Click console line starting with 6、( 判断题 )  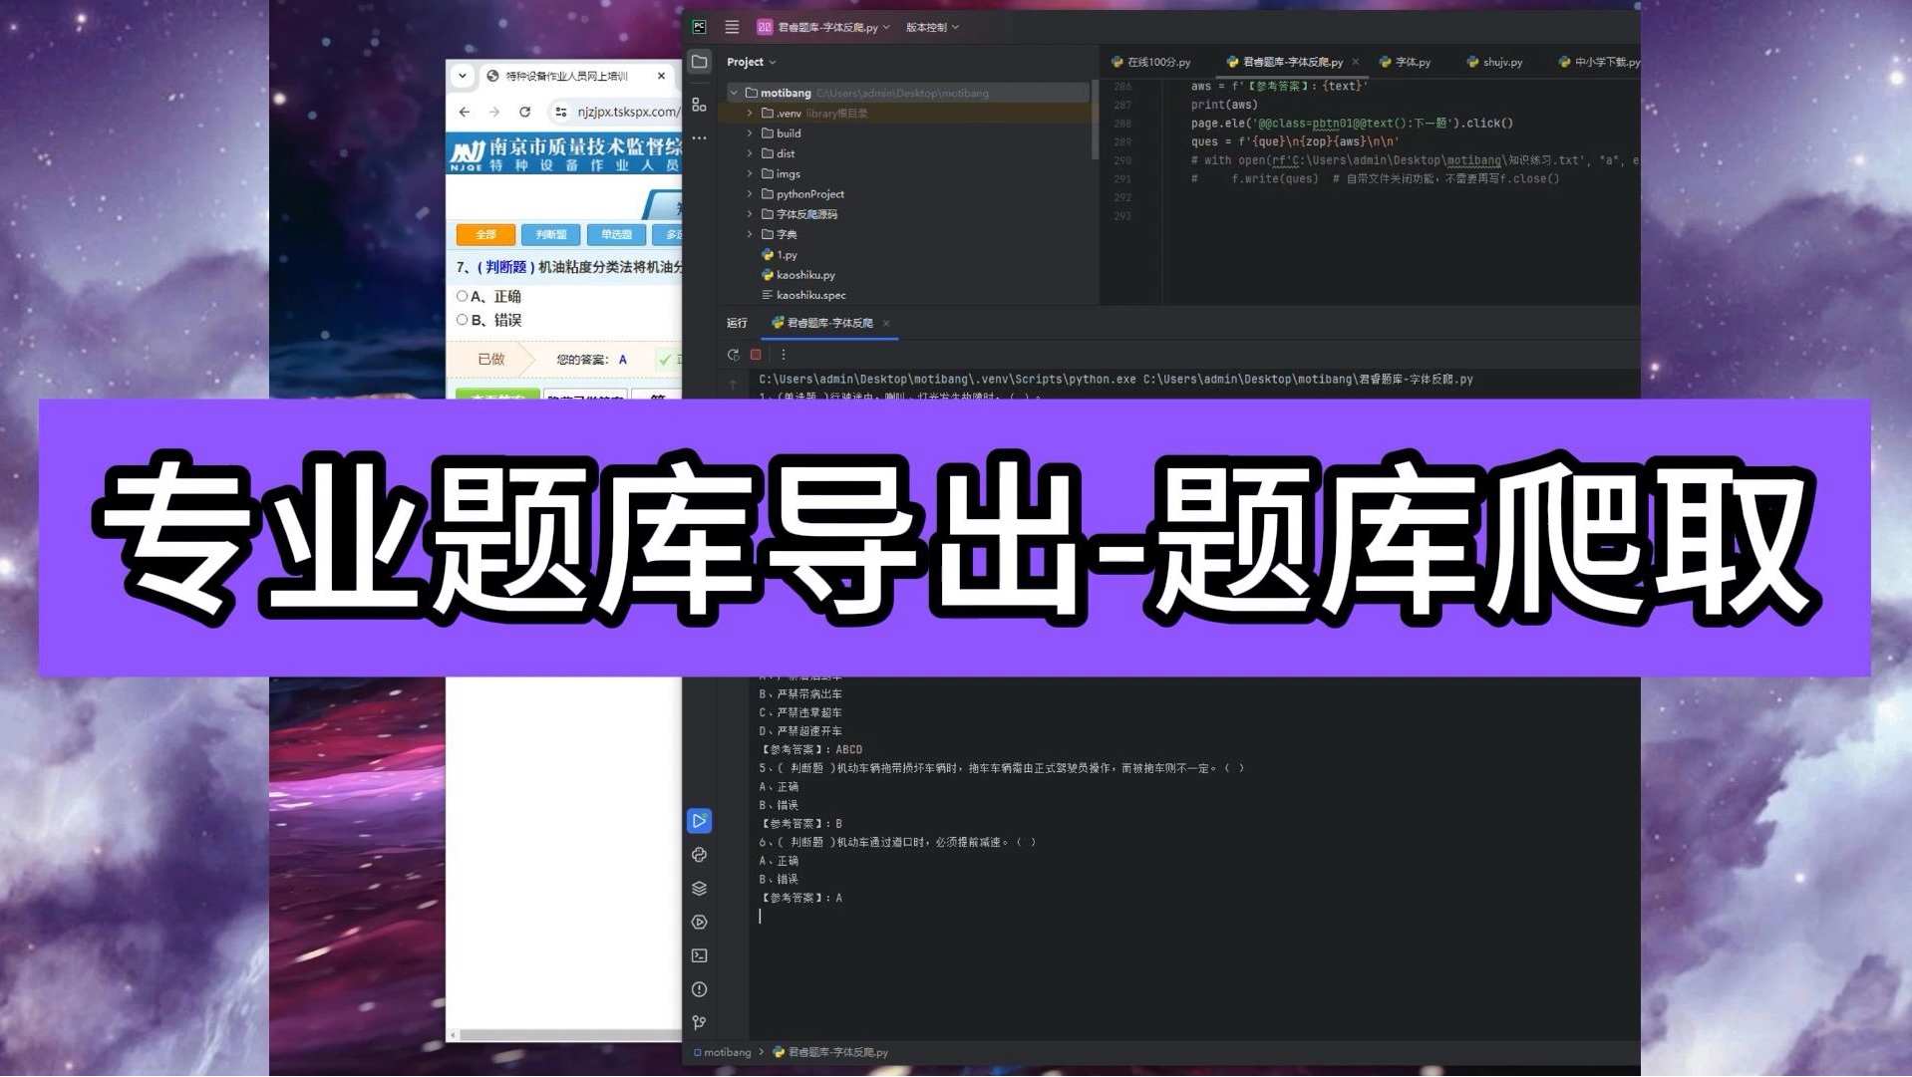pyautogui.click(x=897, y=842)
